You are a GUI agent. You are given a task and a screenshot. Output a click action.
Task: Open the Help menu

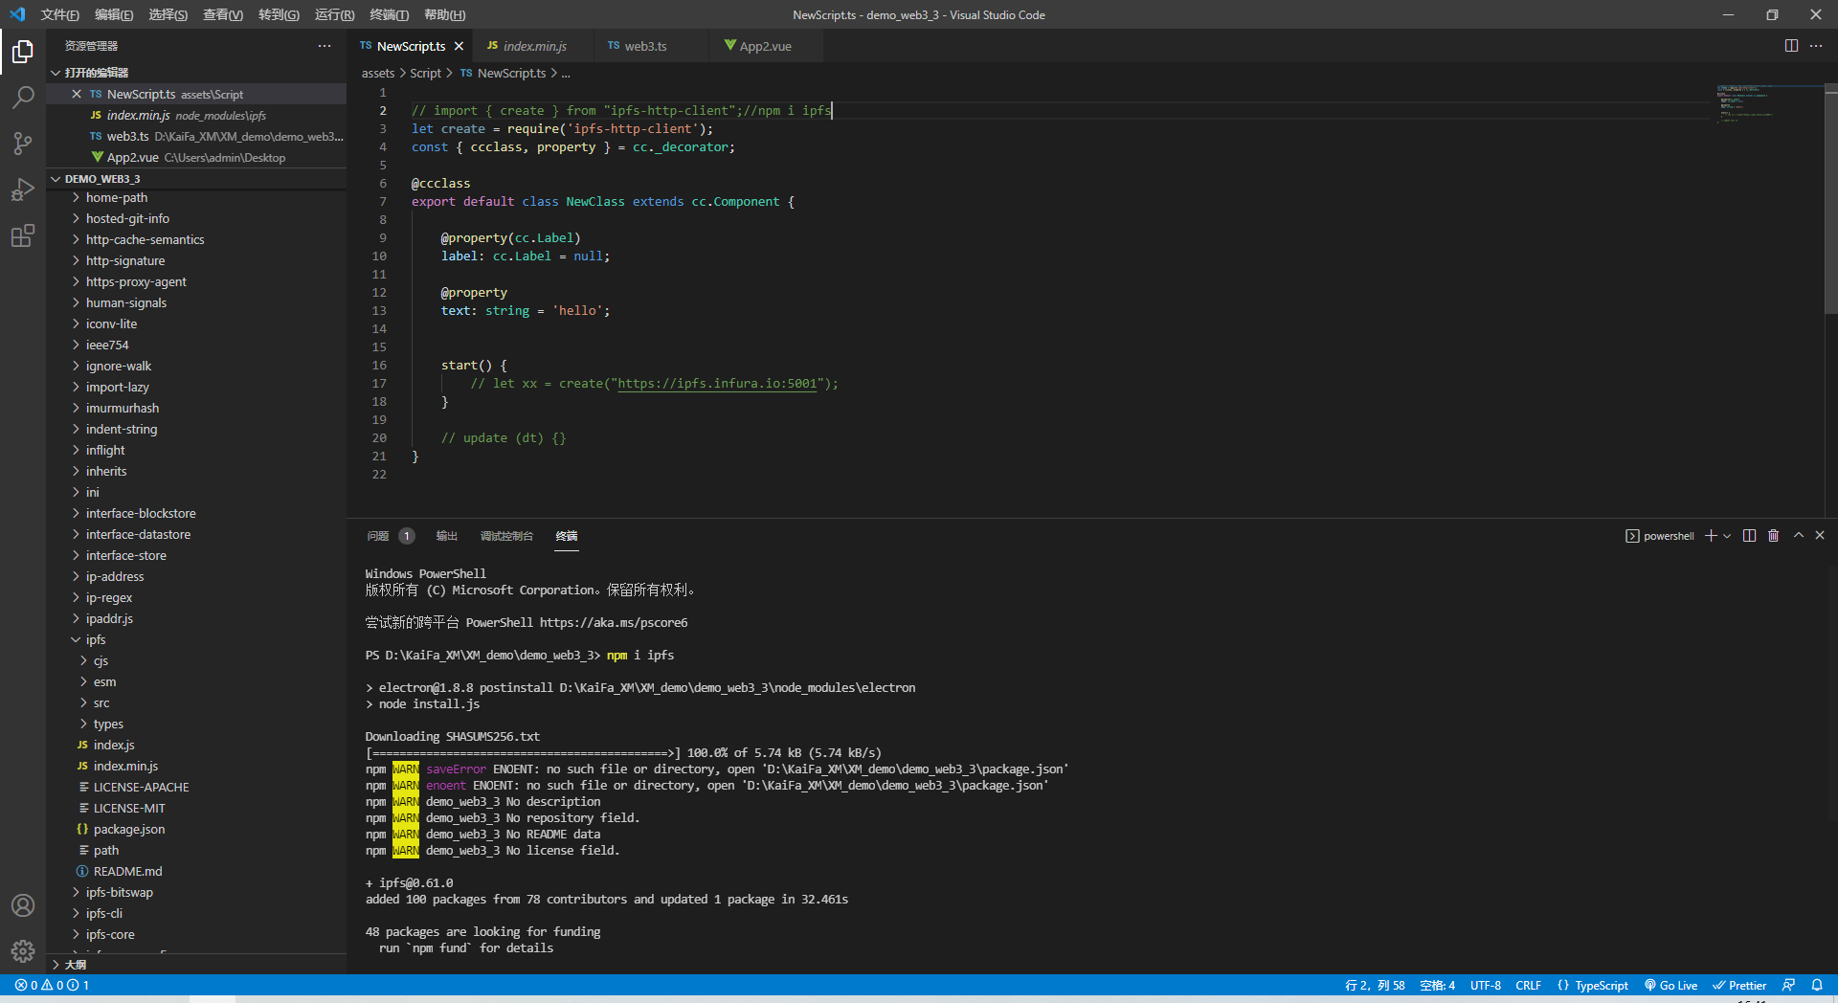[x=444, y=14]
